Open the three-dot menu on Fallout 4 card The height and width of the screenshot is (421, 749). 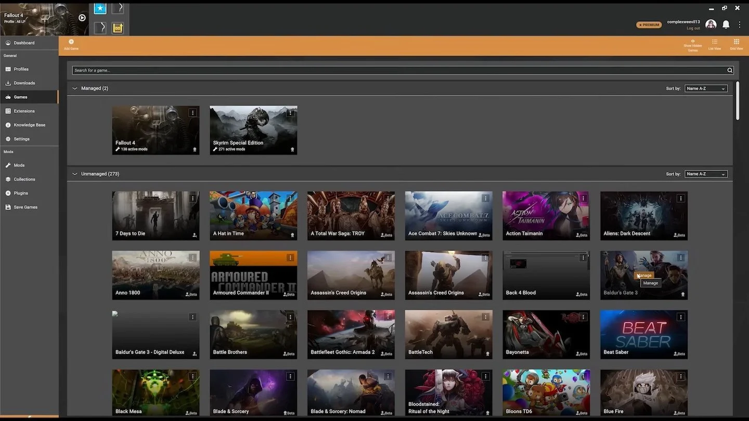[193, 113]
